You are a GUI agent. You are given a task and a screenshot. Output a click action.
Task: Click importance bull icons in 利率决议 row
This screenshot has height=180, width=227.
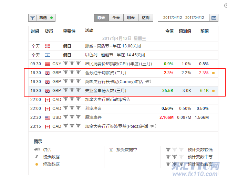[72, 108]
